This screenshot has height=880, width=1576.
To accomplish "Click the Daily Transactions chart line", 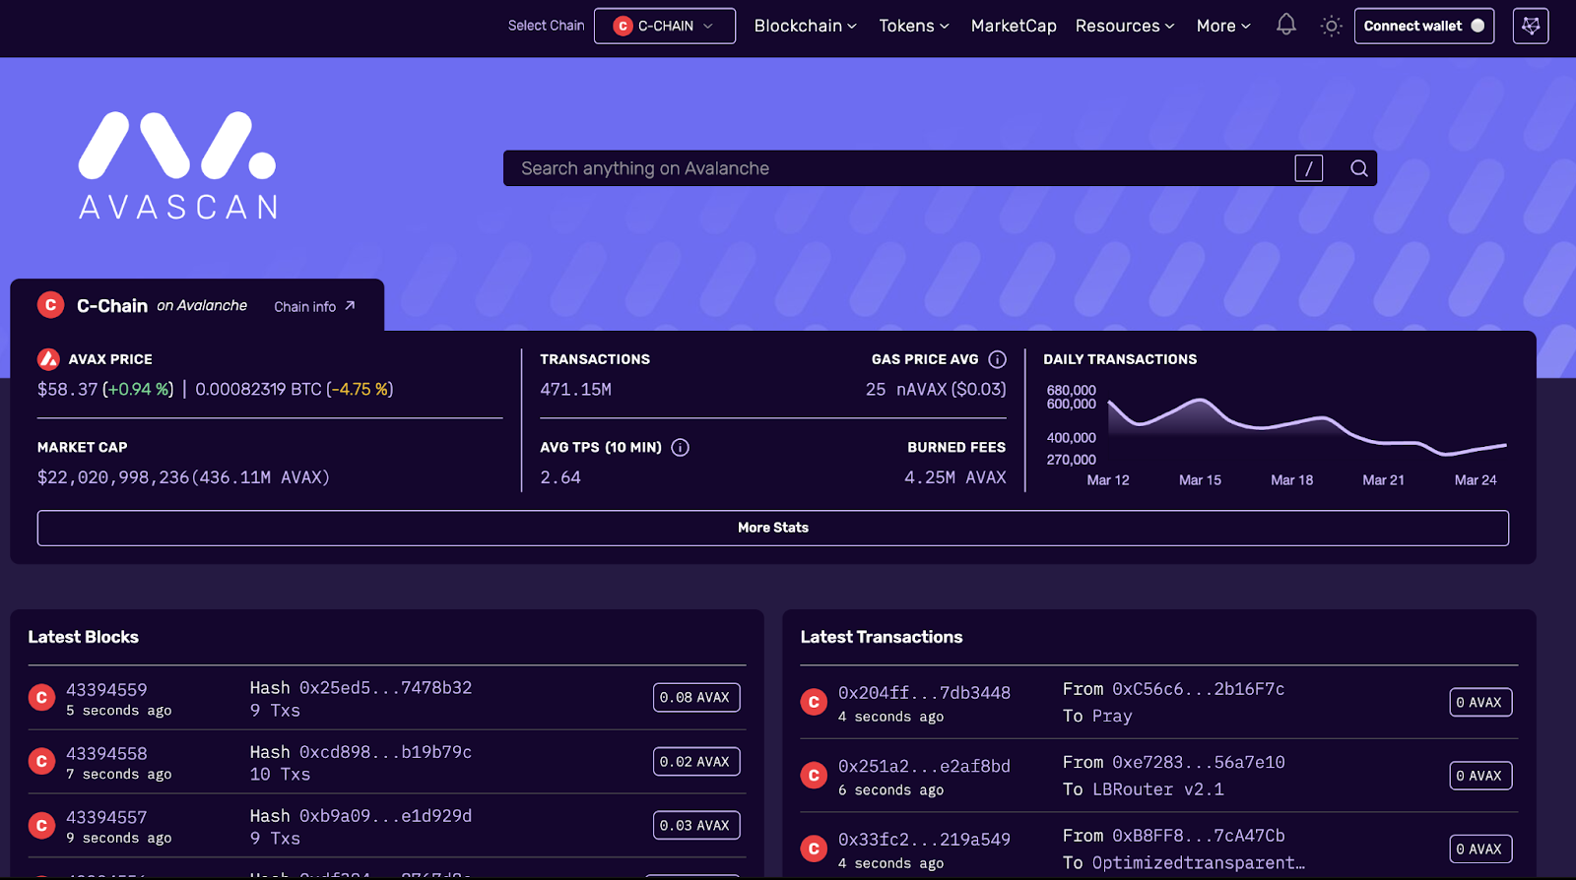I will click(x=1307, y=427).
